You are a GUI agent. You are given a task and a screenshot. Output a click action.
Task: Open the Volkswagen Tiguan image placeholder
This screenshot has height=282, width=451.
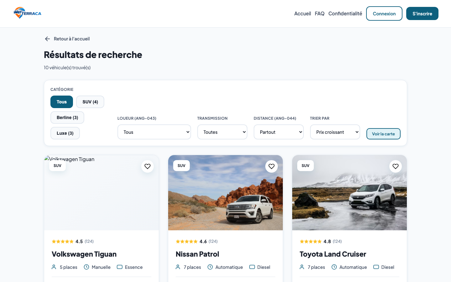pyautogui.click(x=101, y=193)
